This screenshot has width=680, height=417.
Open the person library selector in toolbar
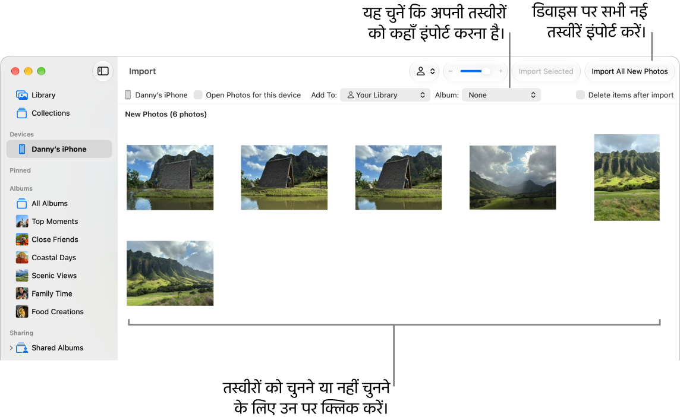pos(424,71)
